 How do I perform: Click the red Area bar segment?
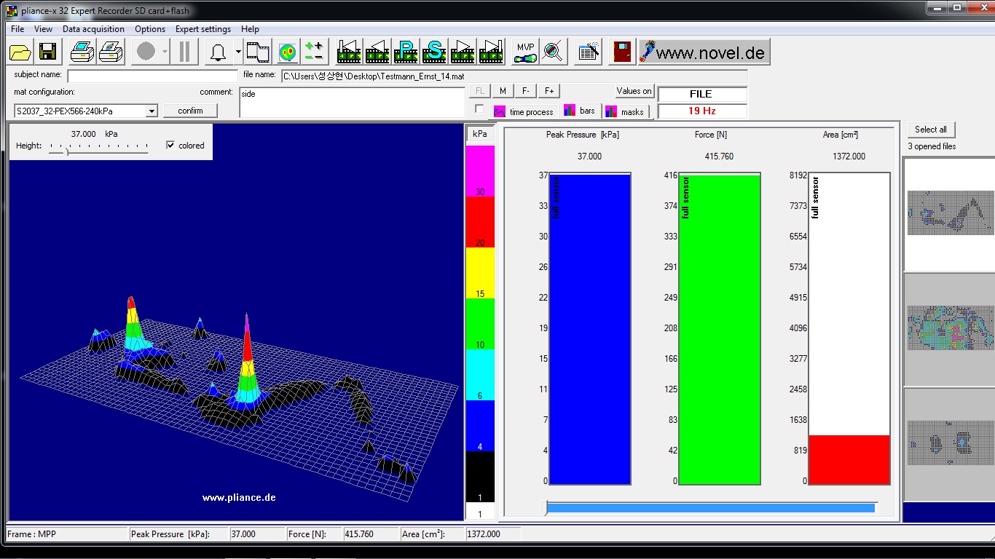pyautogui.click(x=849, y=460)
